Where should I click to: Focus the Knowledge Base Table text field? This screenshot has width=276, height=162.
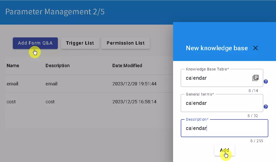pos(216,78)
